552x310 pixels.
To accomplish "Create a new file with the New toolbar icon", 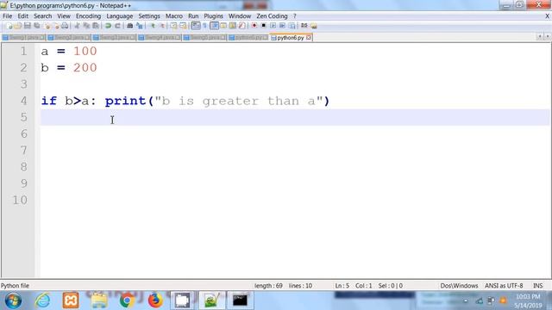I will point(9,26).
